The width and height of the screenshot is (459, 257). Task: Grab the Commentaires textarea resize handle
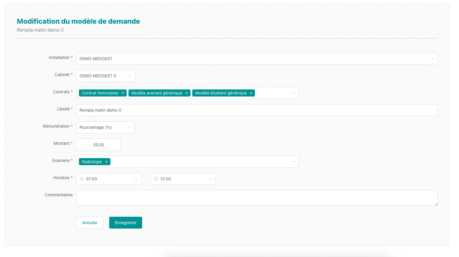point(436,204)
